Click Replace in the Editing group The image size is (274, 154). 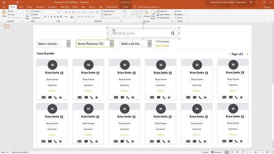click(180, 15)
